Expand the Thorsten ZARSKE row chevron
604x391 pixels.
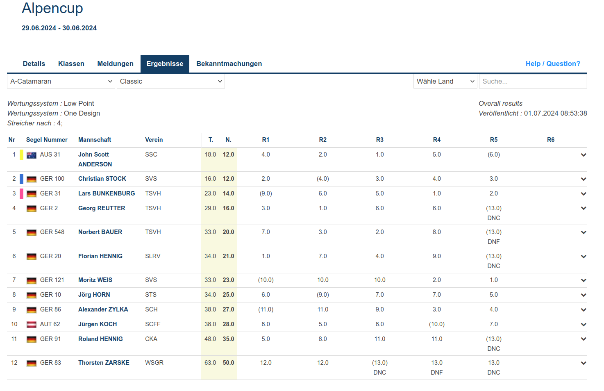click(x=583, y=363)
